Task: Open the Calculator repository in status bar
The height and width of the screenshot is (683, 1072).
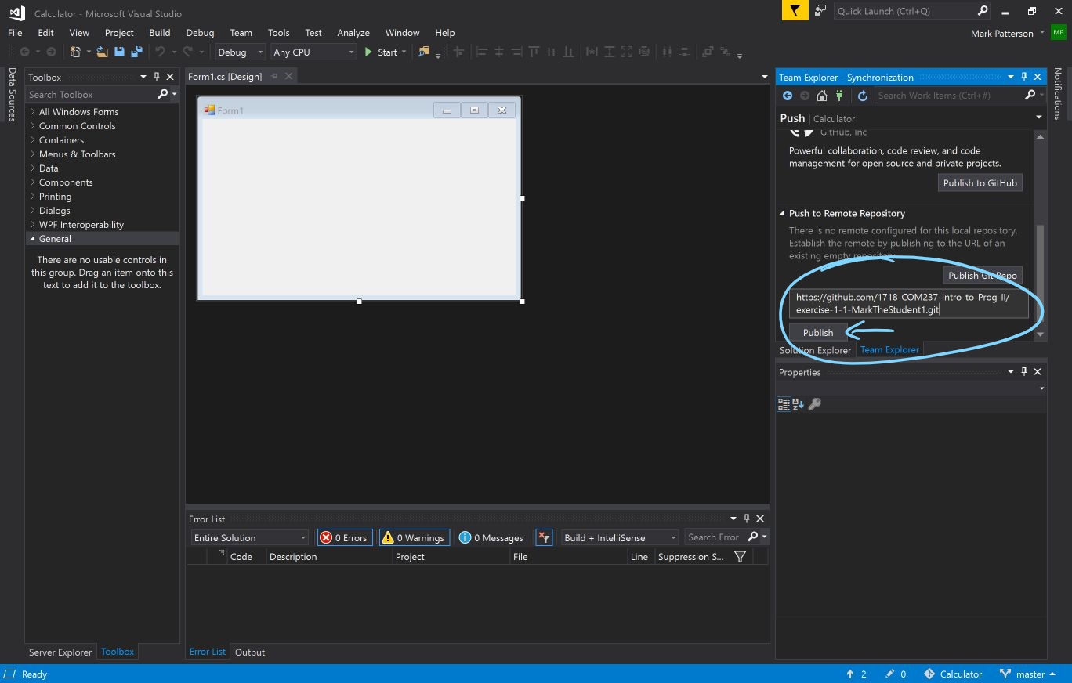Action: tap(953, 674)
